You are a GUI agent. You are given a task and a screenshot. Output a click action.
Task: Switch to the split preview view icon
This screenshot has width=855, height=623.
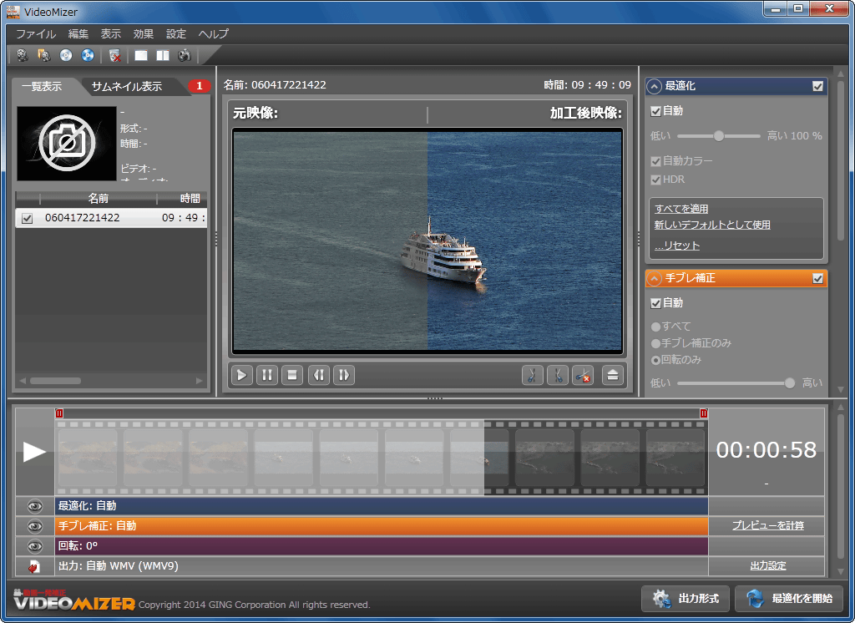point(163,55)
